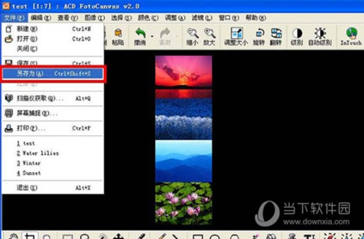Open the Filter (滤镜) menu
The height and width of the screenshot is (239, 364).
[x=202, y=18]
